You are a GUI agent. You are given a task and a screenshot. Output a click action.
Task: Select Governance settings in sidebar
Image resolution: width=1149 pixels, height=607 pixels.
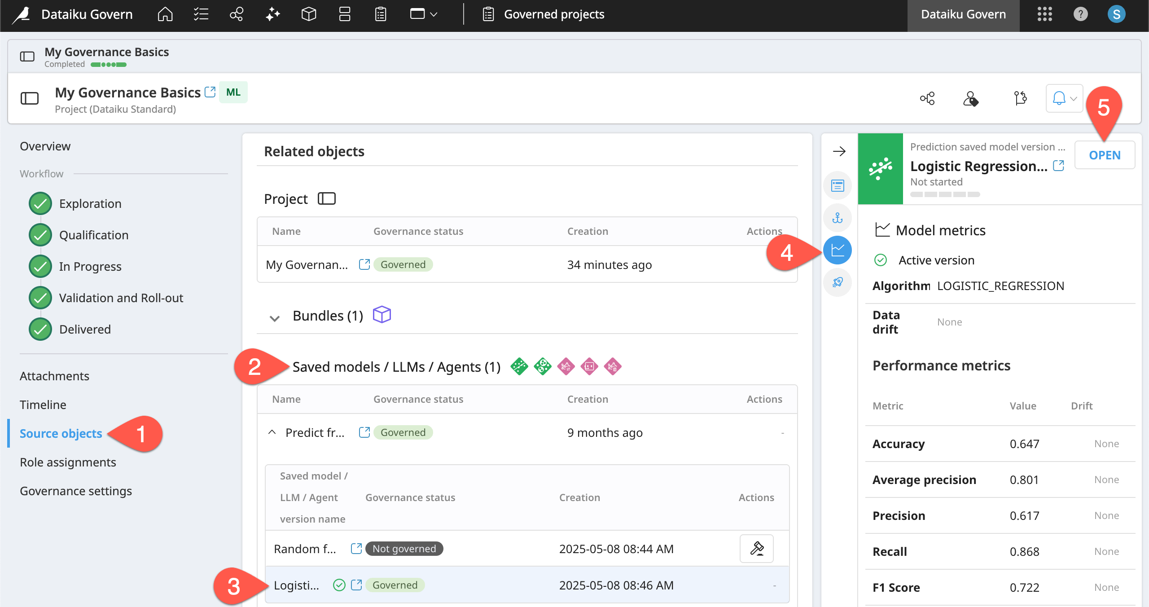coord(76,491)
